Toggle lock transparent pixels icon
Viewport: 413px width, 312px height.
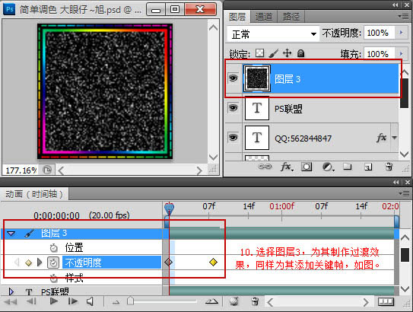(x=259, y=53)
